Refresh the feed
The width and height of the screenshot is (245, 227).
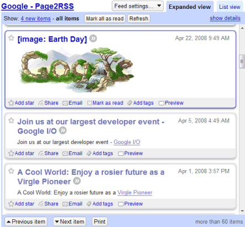pyautogui.click(x=139, y=18)
